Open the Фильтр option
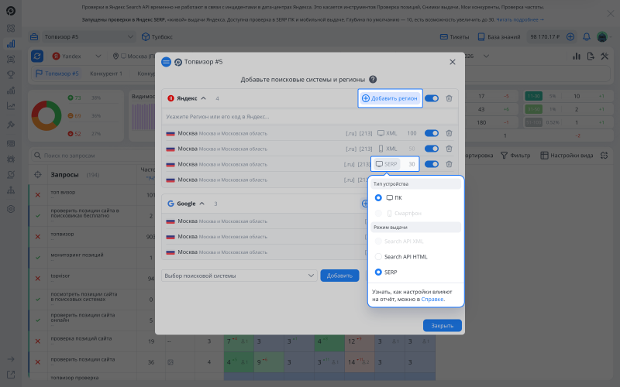Viewport: 620px width, 387px height. click(x=515, y=156)
